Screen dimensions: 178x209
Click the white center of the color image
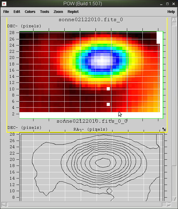tap(102, 61)
